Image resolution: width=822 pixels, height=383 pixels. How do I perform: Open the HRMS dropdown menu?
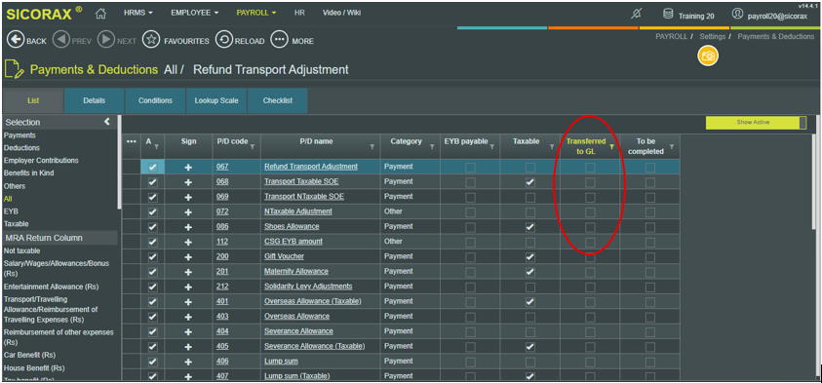click(137, 13)
